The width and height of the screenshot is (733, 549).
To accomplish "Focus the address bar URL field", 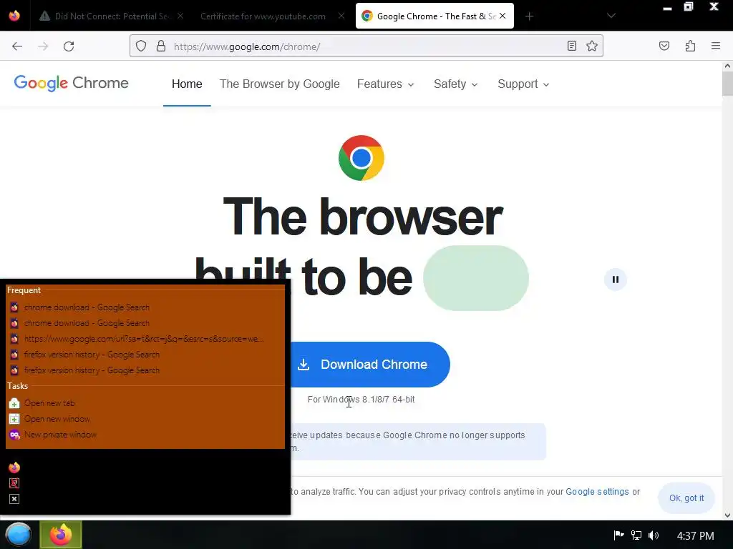I will [367, 46].
